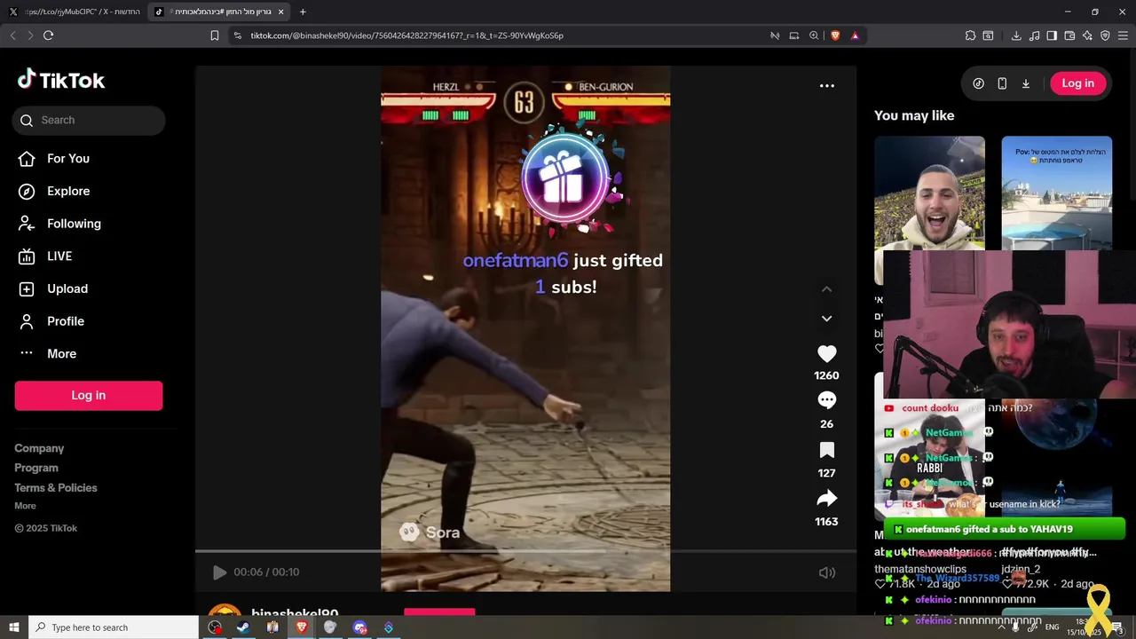The width and height of the screenshot is (1136, 639).
Task: Click the Get Coins round icon
Action: click(978, 83)
